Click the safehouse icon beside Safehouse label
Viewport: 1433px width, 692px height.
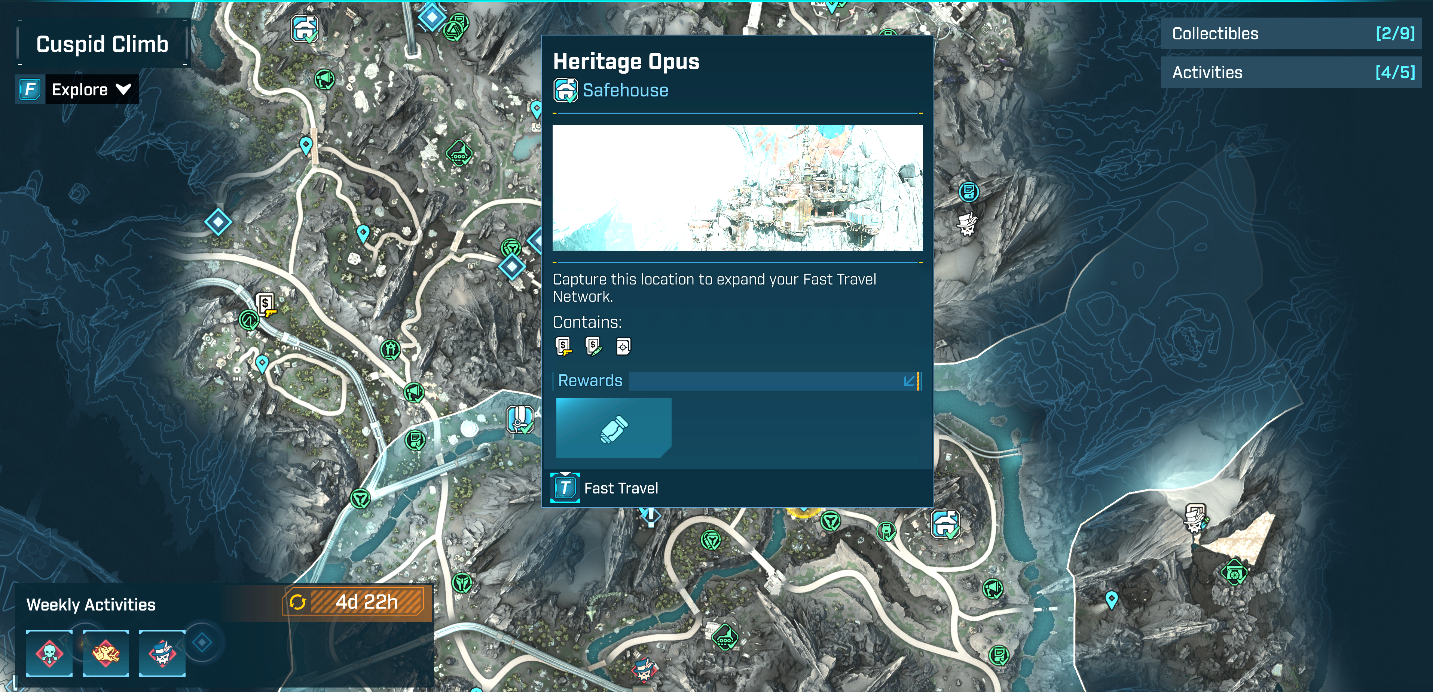point(565,90)
